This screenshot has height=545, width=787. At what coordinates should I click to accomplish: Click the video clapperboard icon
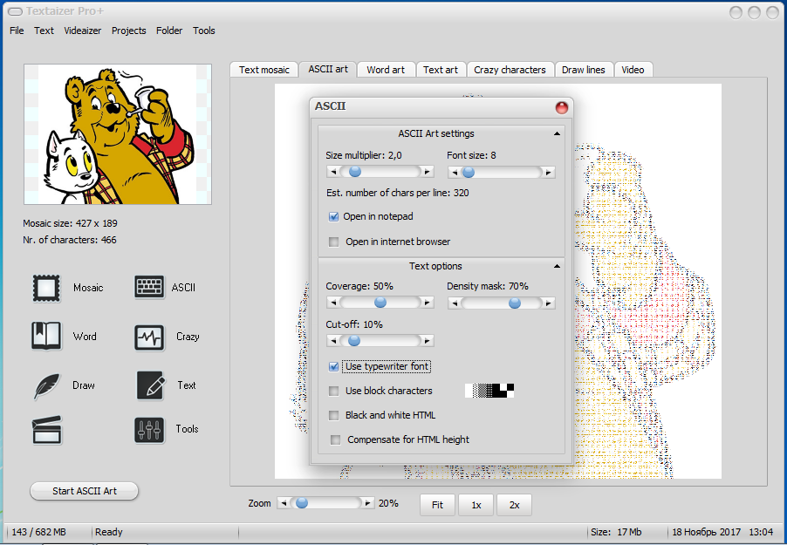tap(46, 430)
